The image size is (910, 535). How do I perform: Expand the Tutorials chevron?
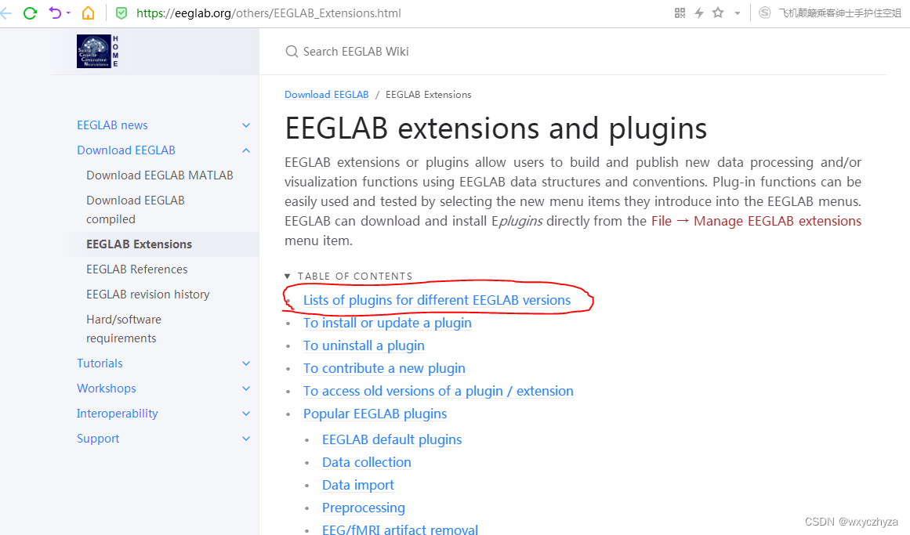(x=246, y=363)
